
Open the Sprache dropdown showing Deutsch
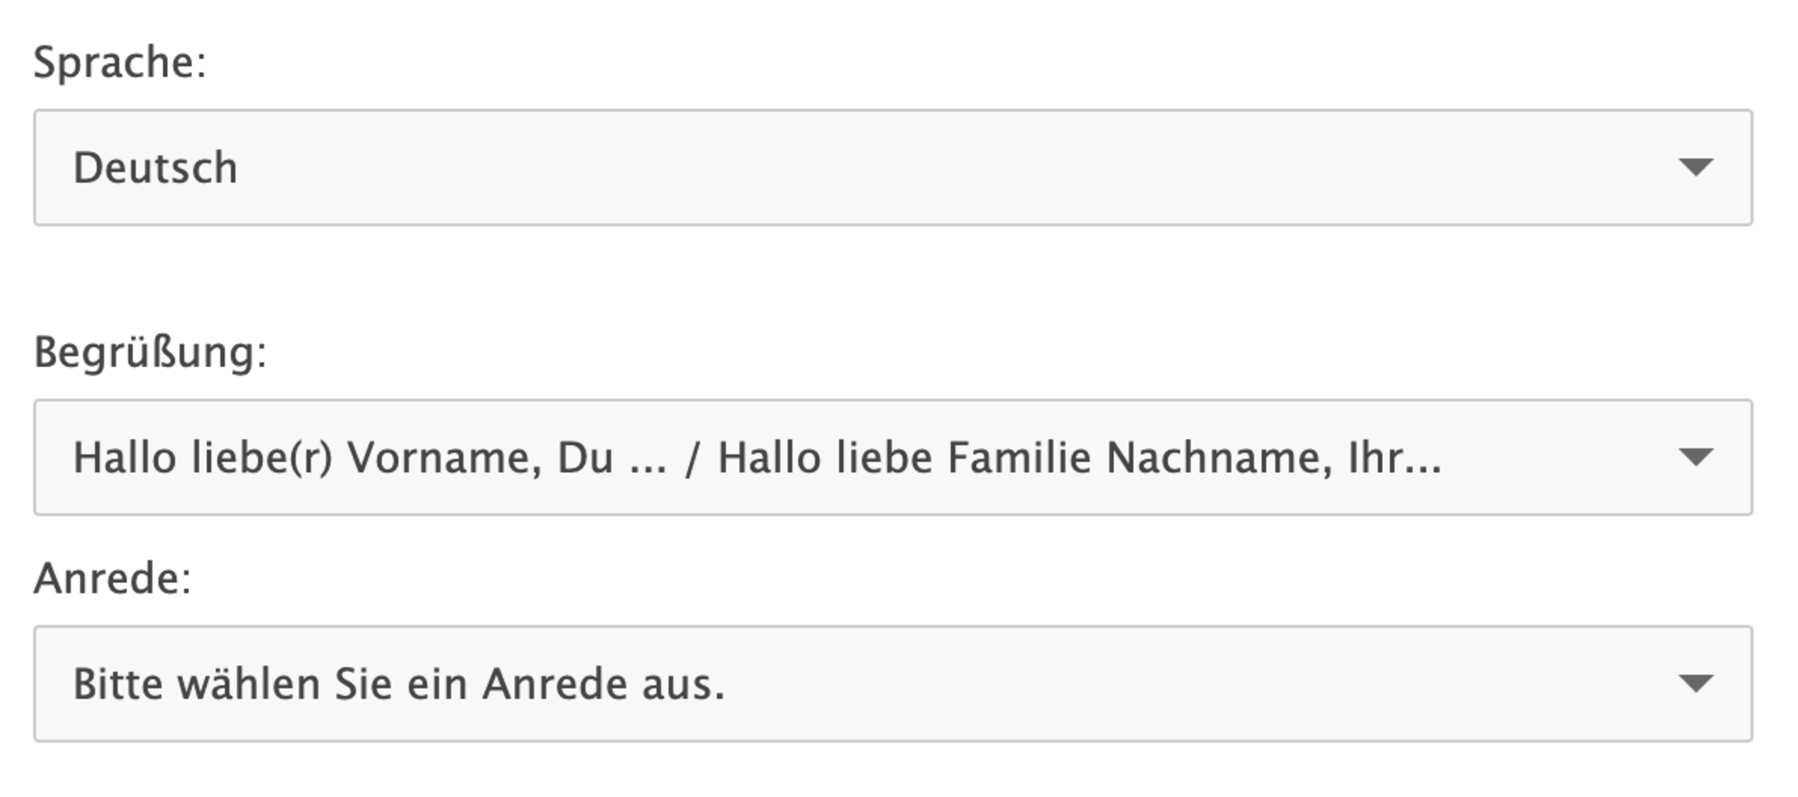[x=892, y=167]
